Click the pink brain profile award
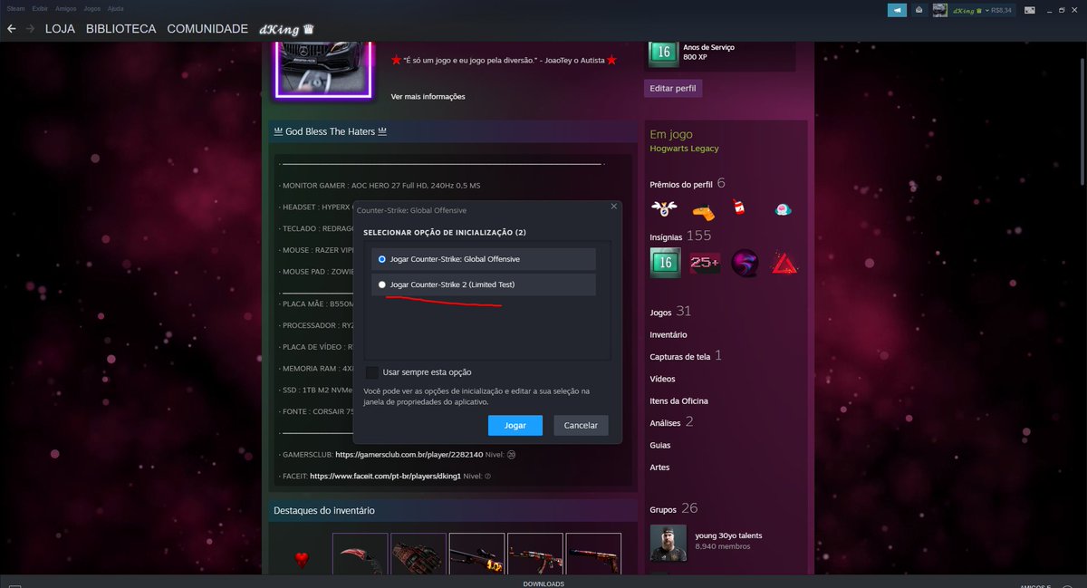 [x=783, y=209]
